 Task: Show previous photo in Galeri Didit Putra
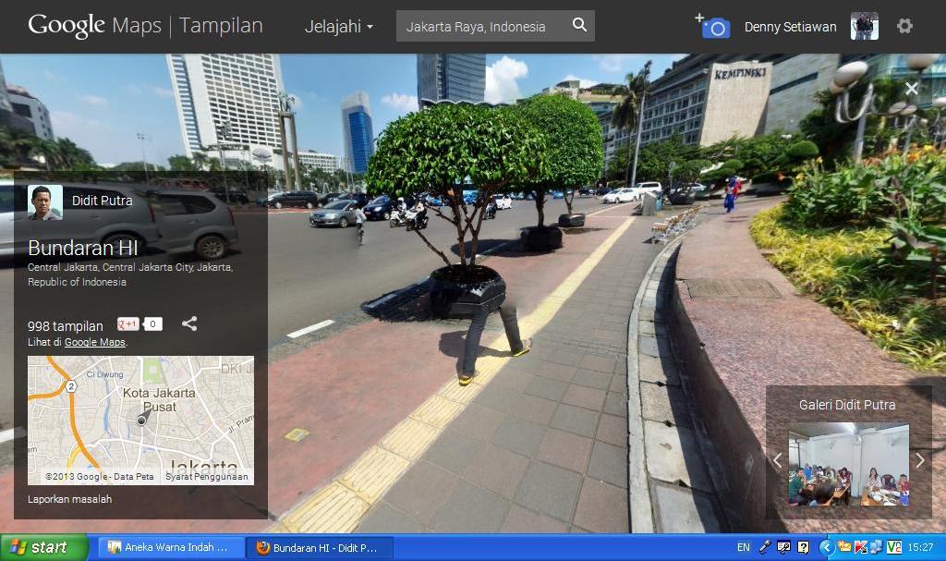point(777,460)
